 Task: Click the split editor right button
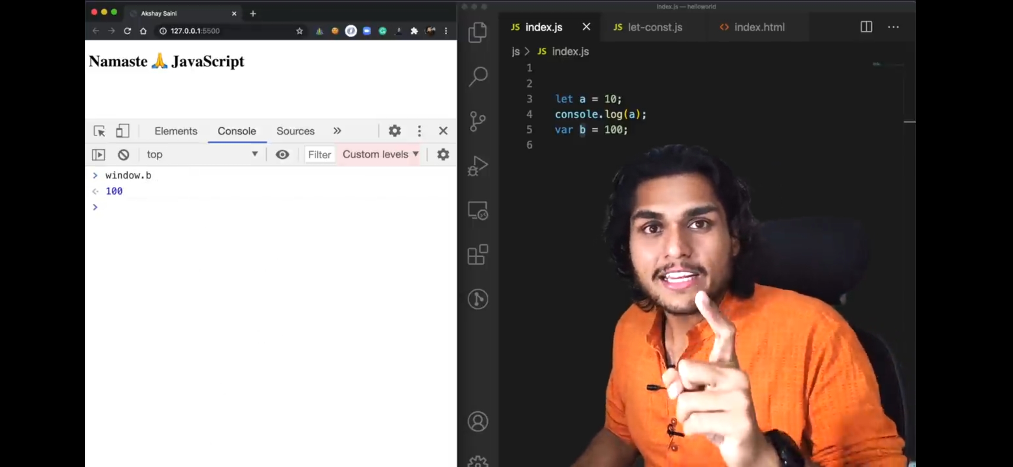tap(866, 27)
